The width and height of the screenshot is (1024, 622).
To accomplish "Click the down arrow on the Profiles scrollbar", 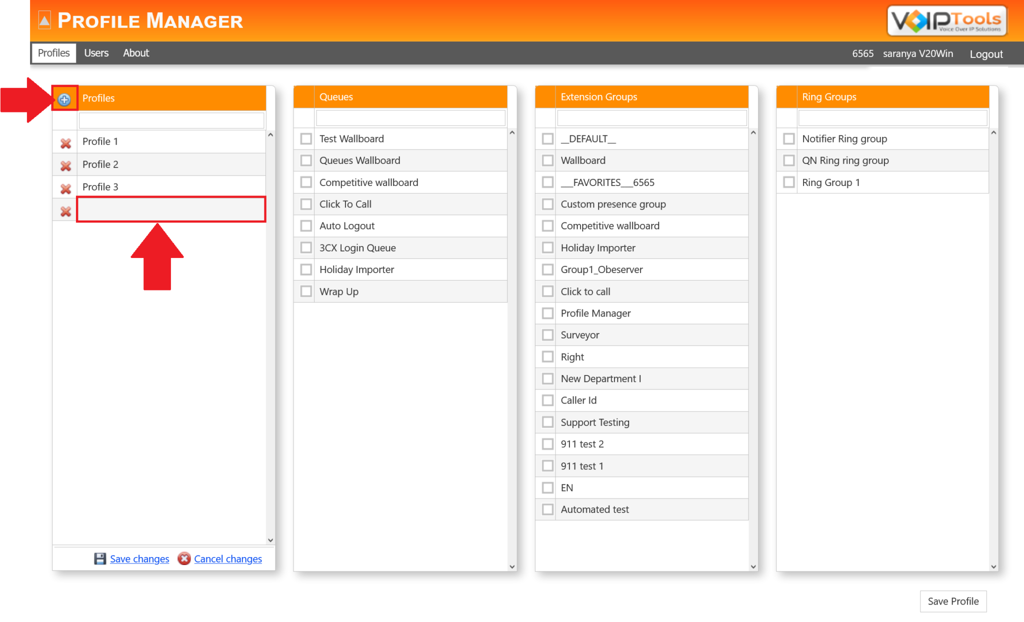I will pos(270,540).
